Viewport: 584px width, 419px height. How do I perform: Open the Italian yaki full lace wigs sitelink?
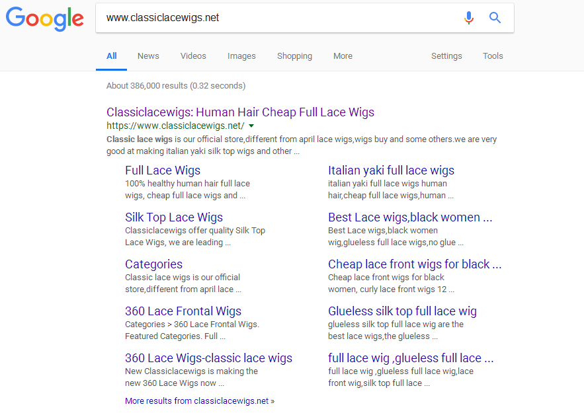pyautogui.click(x=391, y=171)
